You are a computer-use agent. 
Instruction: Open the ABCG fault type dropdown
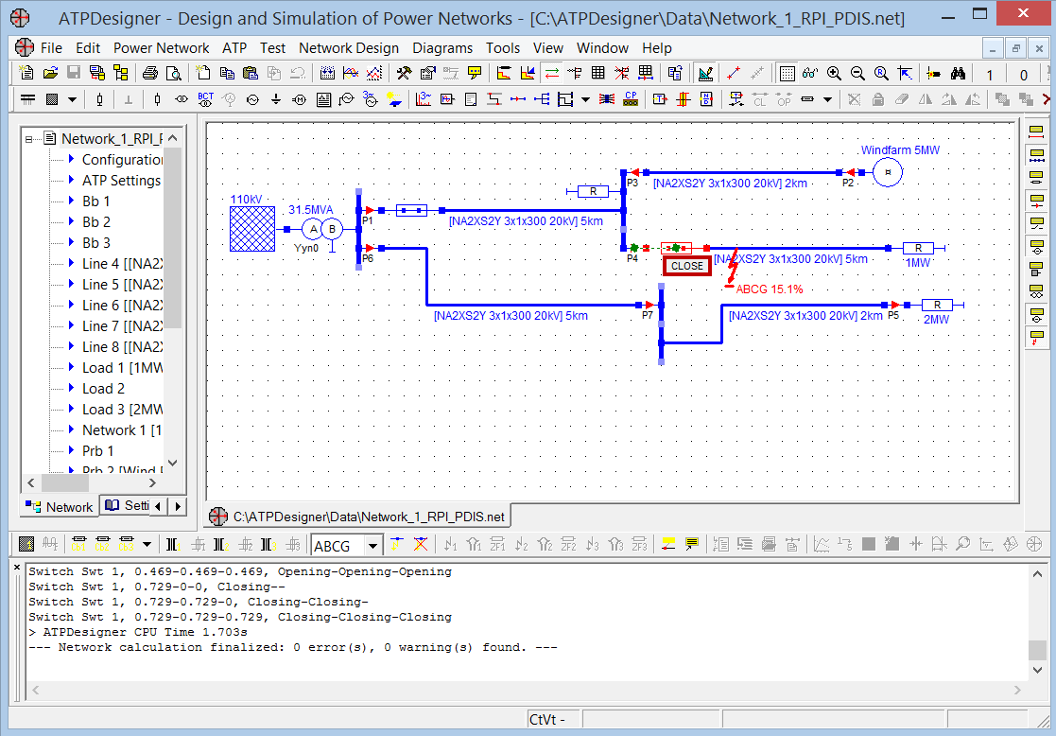point(373,545)
